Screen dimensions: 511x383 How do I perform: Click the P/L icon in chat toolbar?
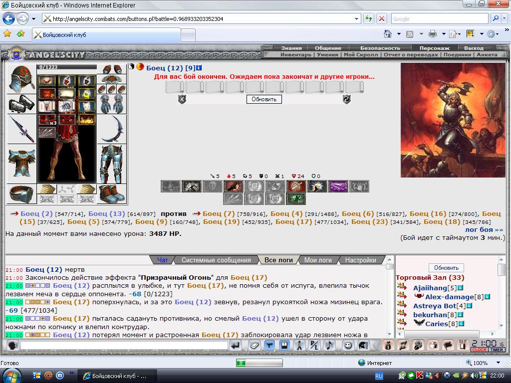tap(314, 345)
